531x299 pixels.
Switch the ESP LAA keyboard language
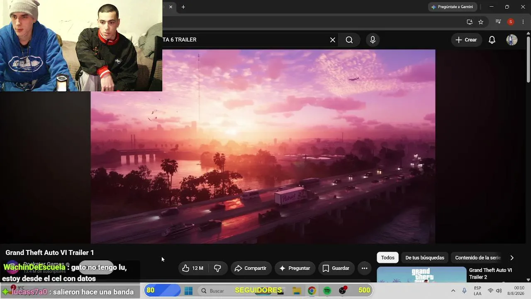(477, 291)
